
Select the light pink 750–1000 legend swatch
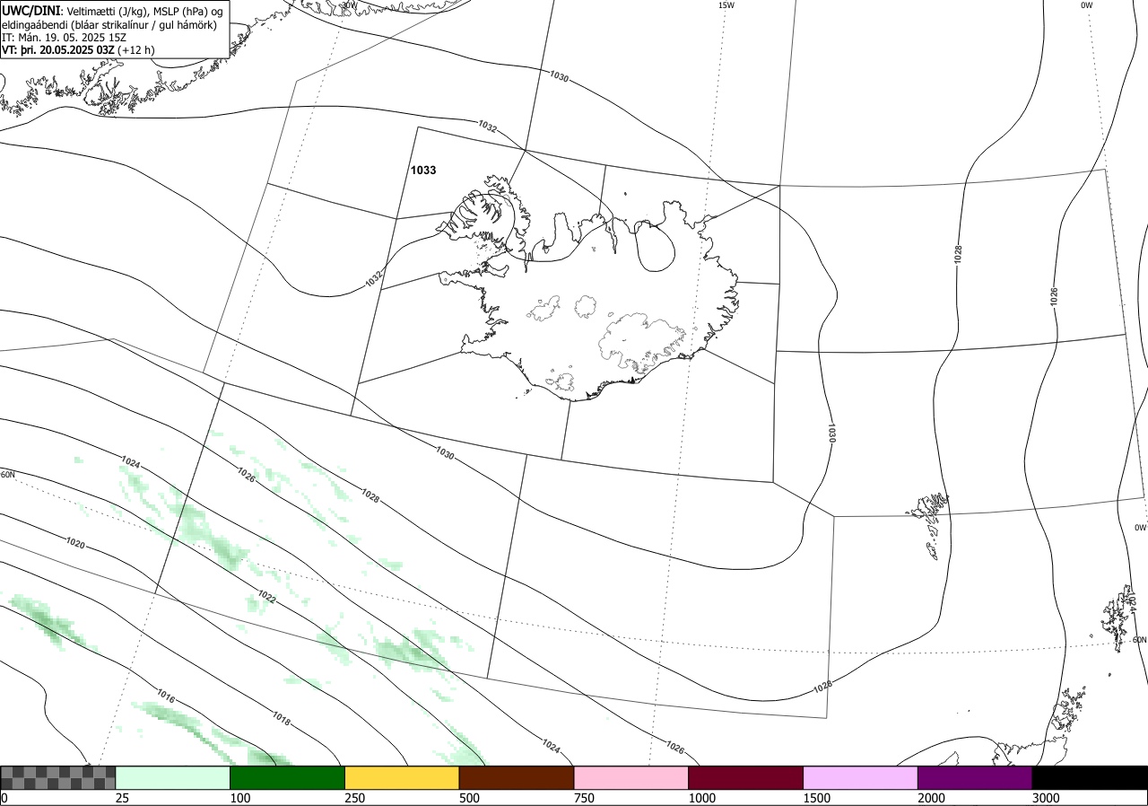coord(631,777)
